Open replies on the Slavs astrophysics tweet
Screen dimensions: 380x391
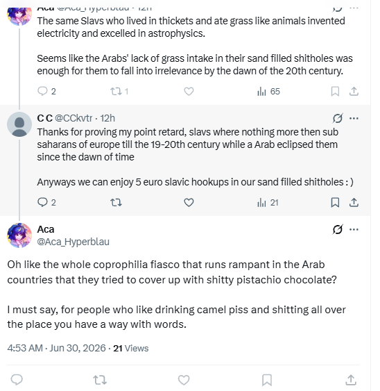(46, 91)
